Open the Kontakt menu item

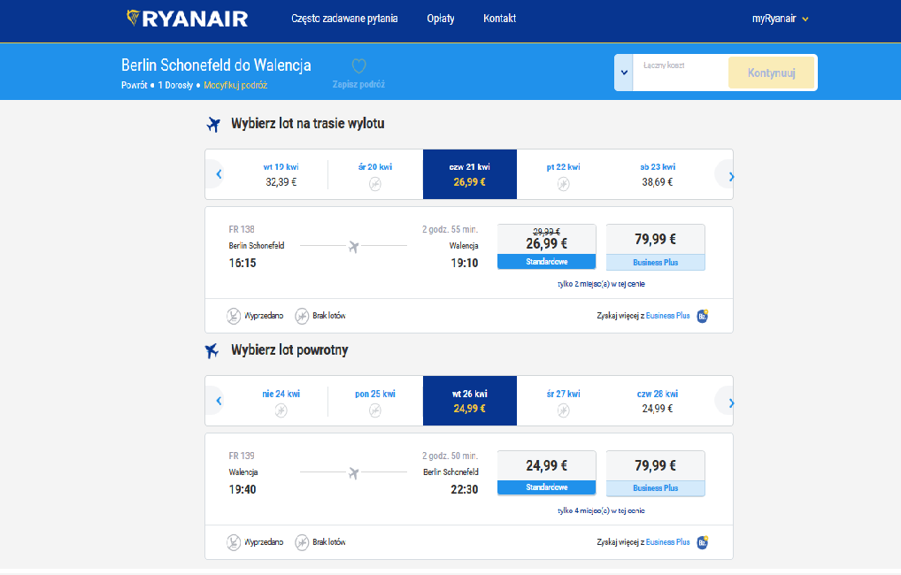[x=499, y=19]
